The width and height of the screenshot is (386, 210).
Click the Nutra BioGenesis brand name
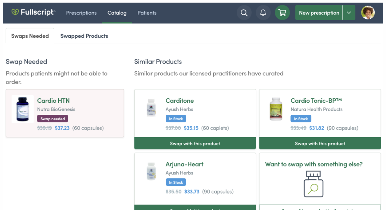(x=56, y=109)
